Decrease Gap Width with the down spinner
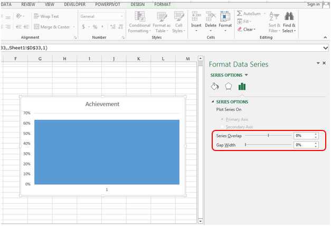The width and height of the screenshot is (331, 226). pyautogui.click(x=316, y=146)
